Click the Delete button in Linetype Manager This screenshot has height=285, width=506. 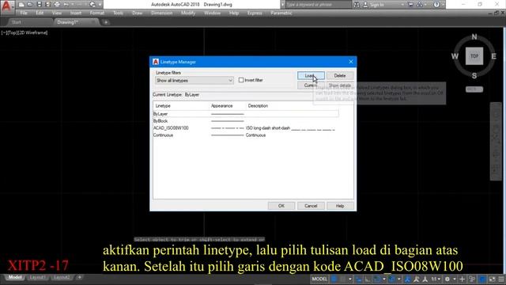click(x=340, y=76)
